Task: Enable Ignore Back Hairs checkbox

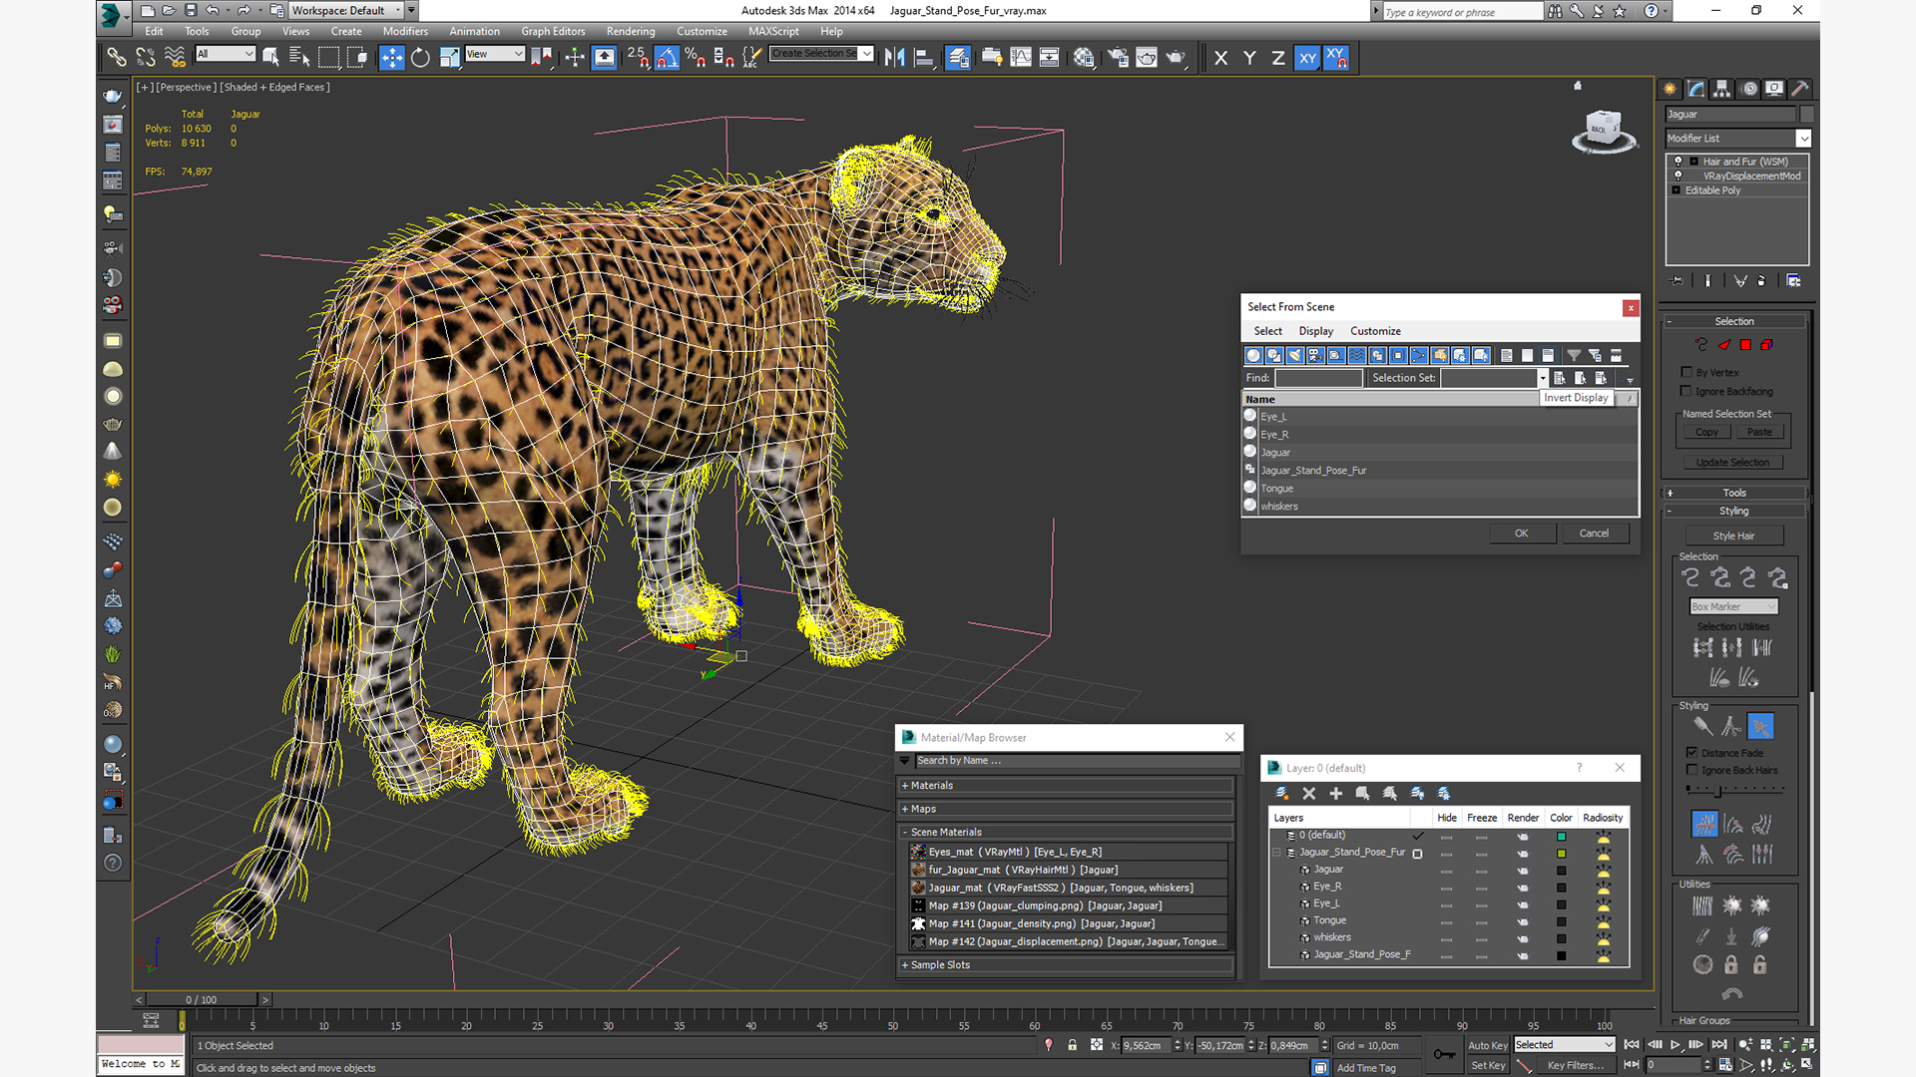Action: point(1691,770)
